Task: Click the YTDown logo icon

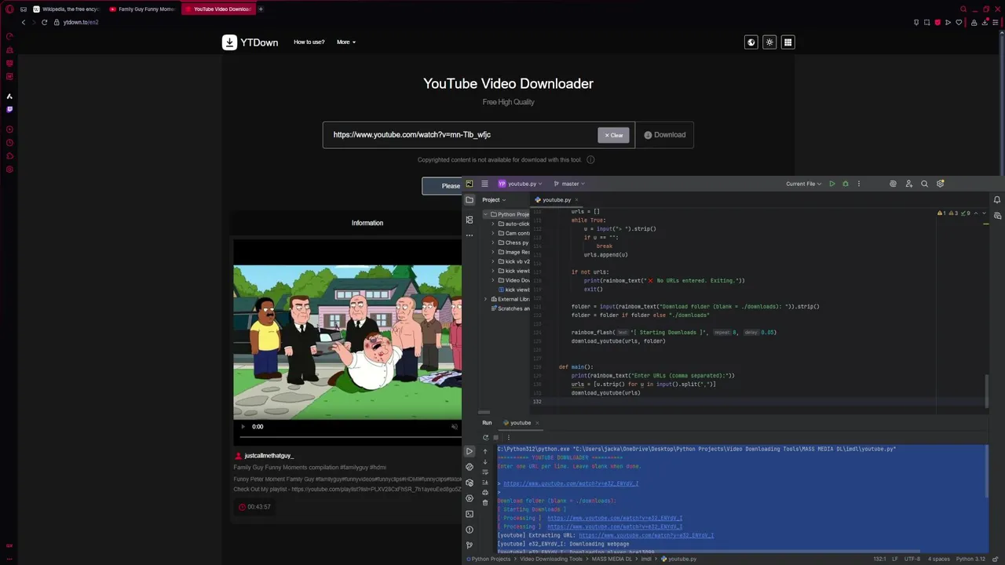Action: [x=229, y=42]
